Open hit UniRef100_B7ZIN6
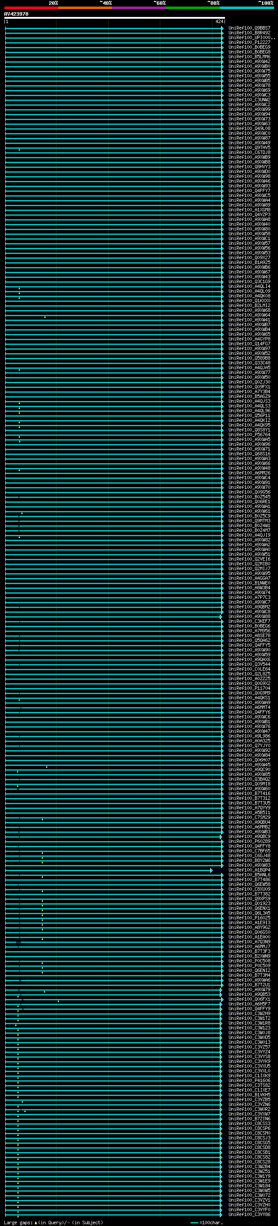The width and height of the screenshot is (278, 1226). click(249, 1119)
